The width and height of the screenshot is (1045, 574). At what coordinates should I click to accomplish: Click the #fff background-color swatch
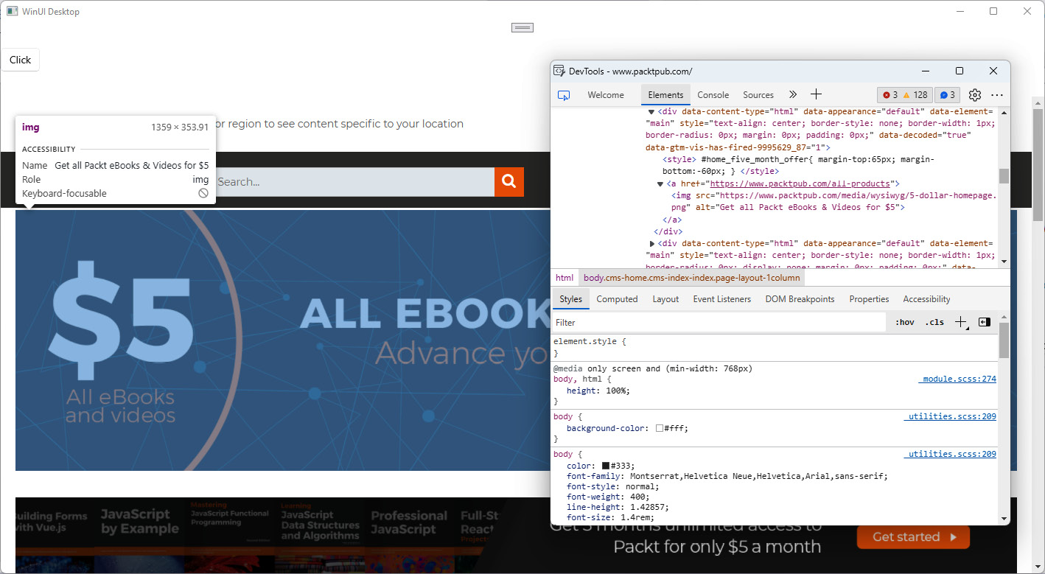660,428
